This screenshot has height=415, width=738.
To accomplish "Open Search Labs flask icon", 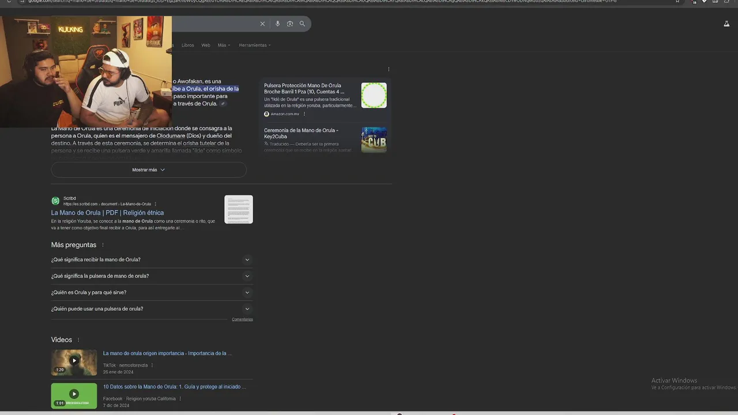I will pos(726,24).
